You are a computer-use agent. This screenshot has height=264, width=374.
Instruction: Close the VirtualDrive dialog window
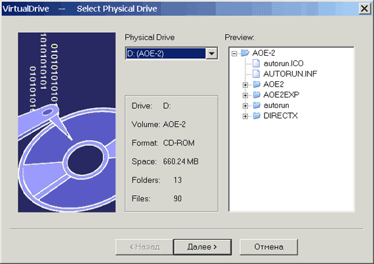click(364, 9)
